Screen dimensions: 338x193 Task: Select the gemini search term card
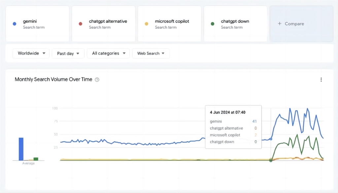pos(38,24)
